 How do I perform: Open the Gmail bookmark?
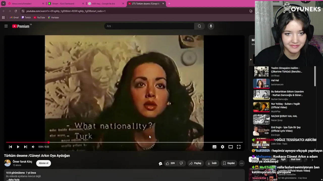14,18
